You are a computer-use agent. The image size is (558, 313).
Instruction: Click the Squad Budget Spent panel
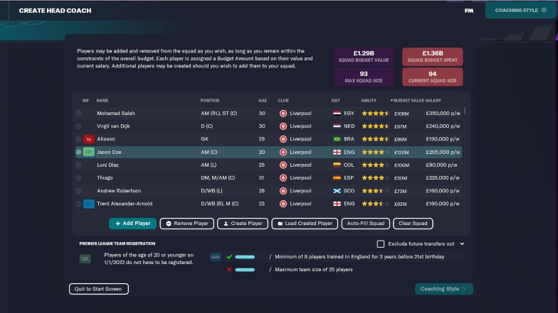click(x=433, y=57)
